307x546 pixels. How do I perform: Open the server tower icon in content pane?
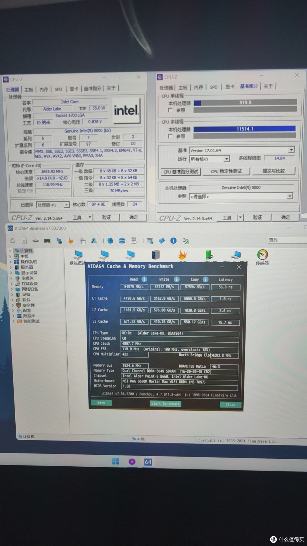pos(156,255)
